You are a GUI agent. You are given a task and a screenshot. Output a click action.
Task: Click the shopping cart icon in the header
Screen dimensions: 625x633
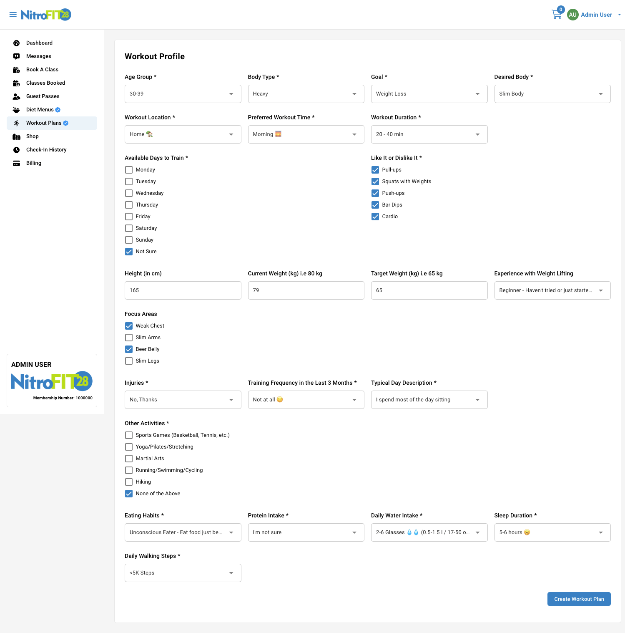pyautogui.click(x=556, y=14)
